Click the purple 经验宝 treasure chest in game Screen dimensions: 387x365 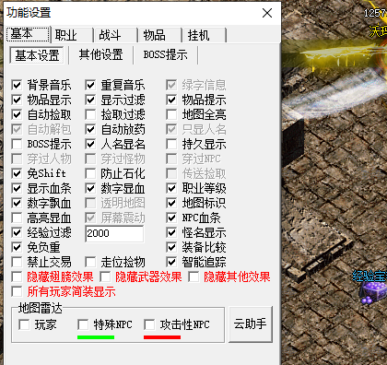pos(373,293)
